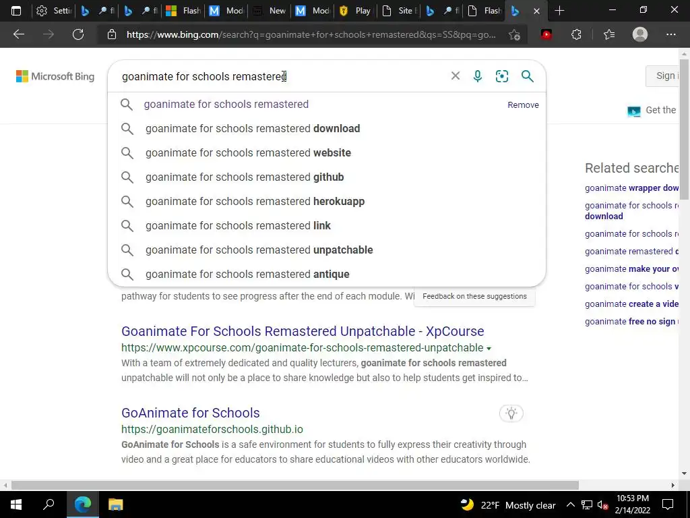Open related search 'goanimate wrapper'

[632, 188]
